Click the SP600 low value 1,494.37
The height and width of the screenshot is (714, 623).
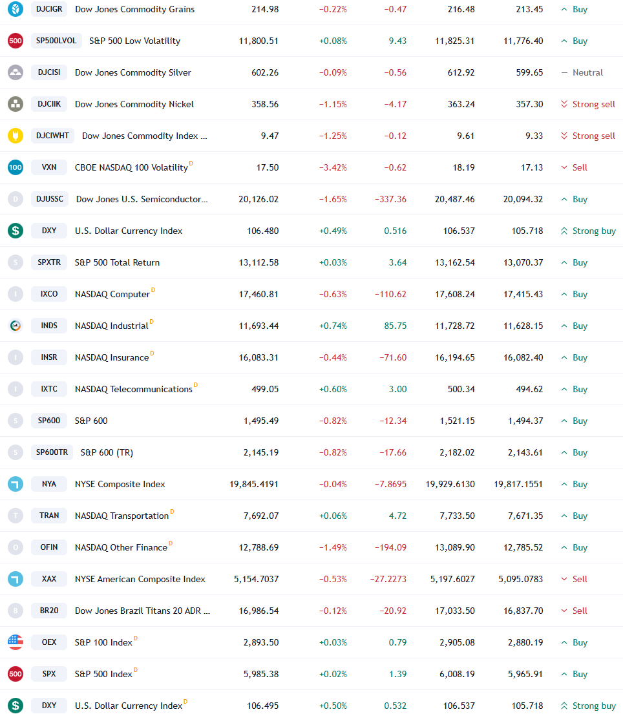525,420
